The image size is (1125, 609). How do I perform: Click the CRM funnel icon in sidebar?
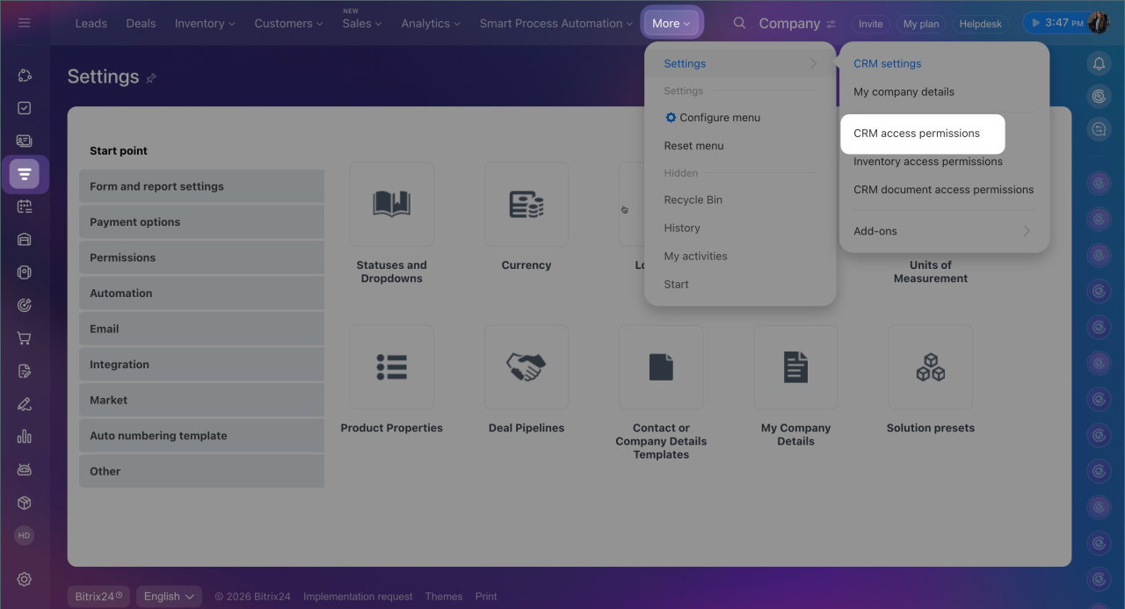point(25,174)
